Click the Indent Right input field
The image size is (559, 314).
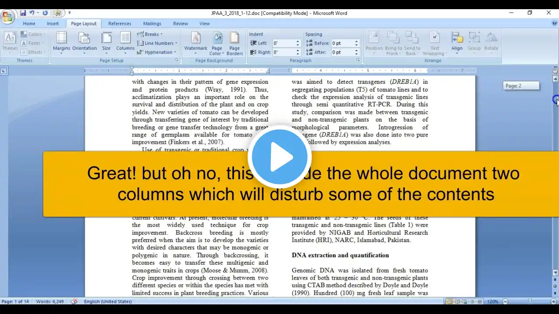pos(286,52)
